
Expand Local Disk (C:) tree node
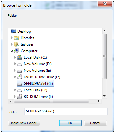tap(15, 57)
